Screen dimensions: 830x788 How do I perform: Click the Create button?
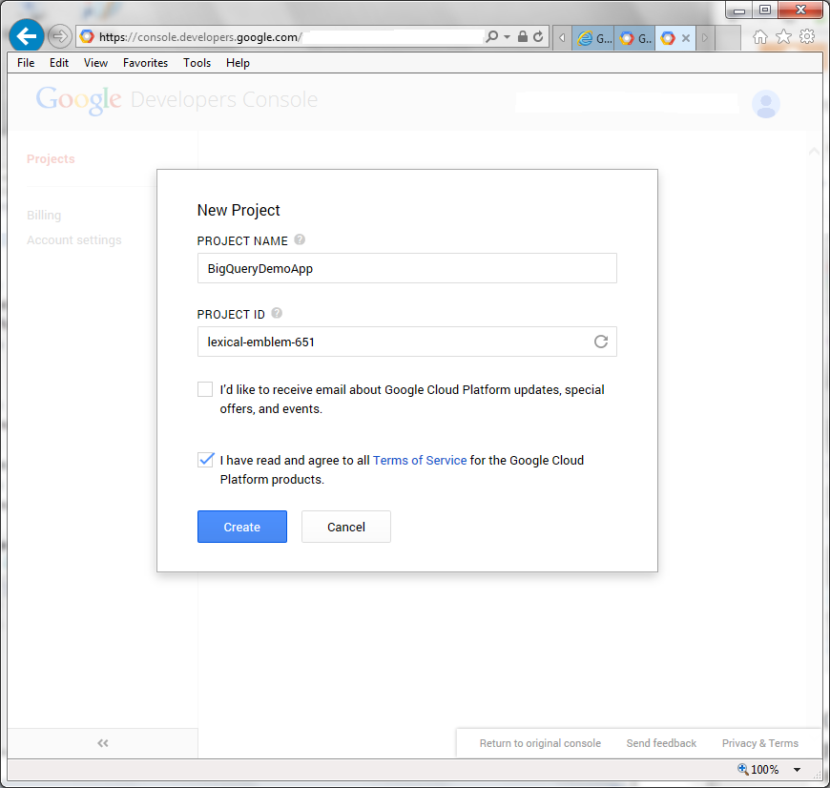242,527
